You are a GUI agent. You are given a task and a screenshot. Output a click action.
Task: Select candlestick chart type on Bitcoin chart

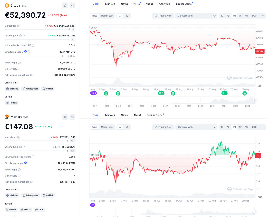coord(127,16)
